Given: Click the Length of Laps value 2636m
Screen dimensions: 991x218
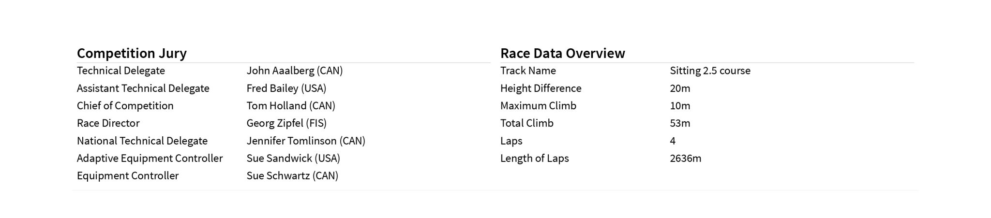Looking at the screenshot, I should [685, 159].
